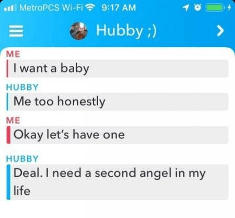Tap the first red ME sender label

tap(13, 54)
